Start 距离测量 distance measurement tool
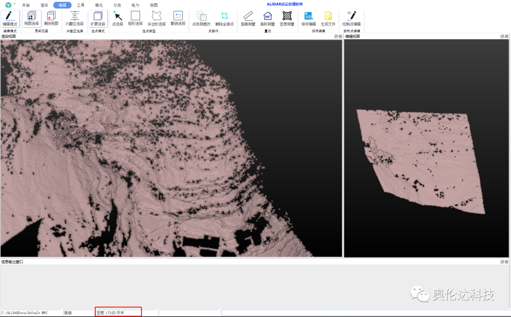This screenshot has width=511, height=317. point(248,18)
